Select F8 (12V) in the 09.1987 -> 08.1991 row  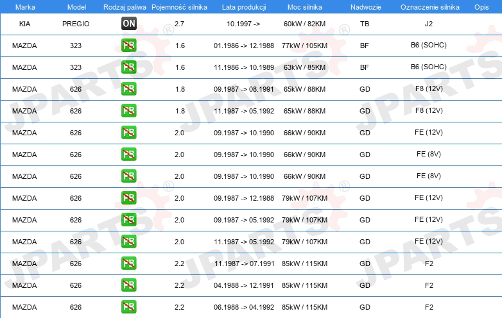pyautogui.click(x=429, y=88)
